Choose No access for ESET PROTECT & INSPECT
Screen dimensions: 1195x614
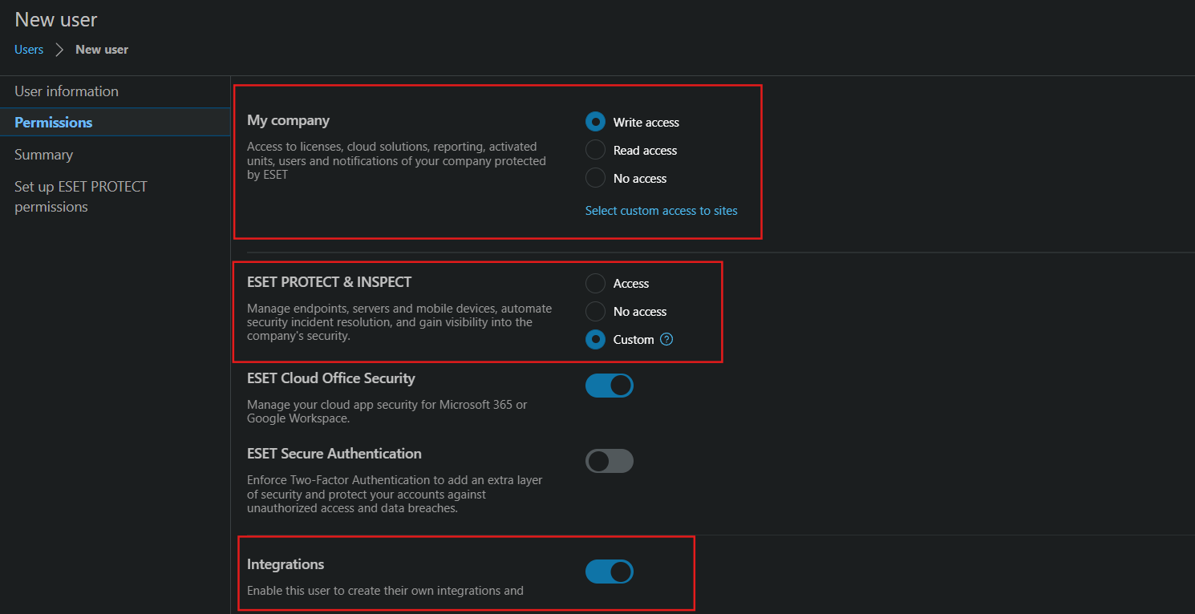point(595,312)
